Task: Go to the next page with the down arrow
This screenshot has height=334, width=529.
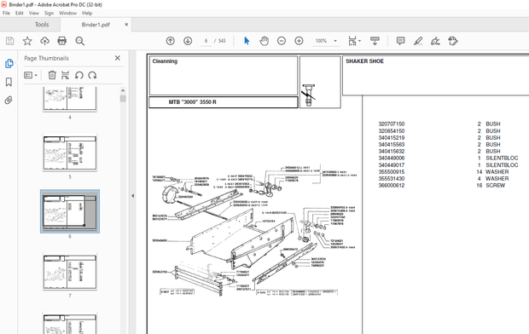Action: (188, 41)
